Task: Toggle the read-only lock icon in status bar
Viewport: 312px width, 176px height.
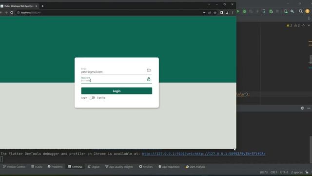Action: click(307, 172)
